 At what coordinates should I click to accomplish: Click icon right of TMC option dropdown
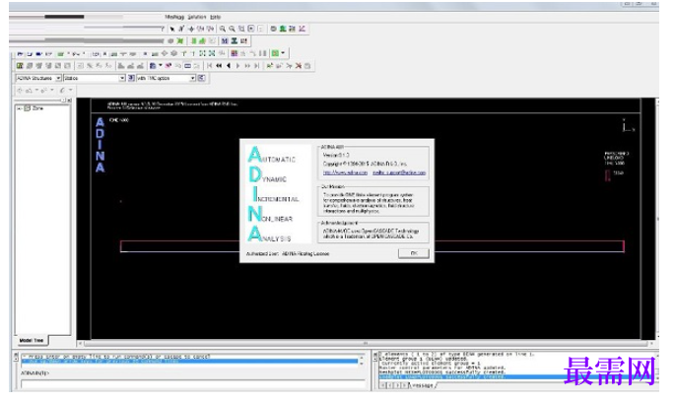pyautogui.click(x=201, y=78)
